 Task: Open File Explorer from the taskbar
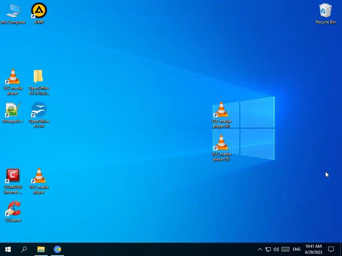41,249
